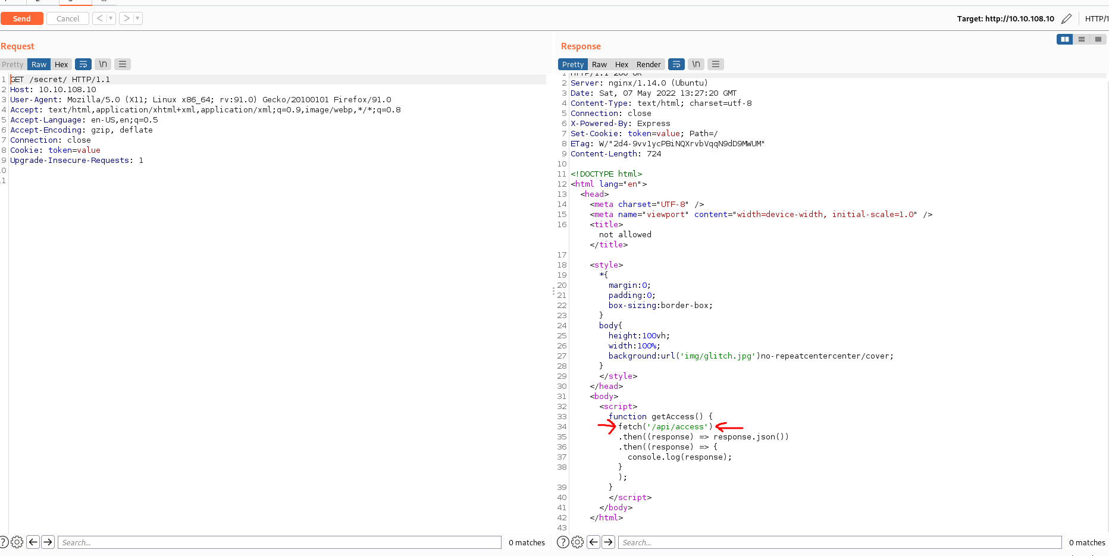Click 'not allowed' title text in response
The width and height of the screenshot is (1109, 556).
625,235
